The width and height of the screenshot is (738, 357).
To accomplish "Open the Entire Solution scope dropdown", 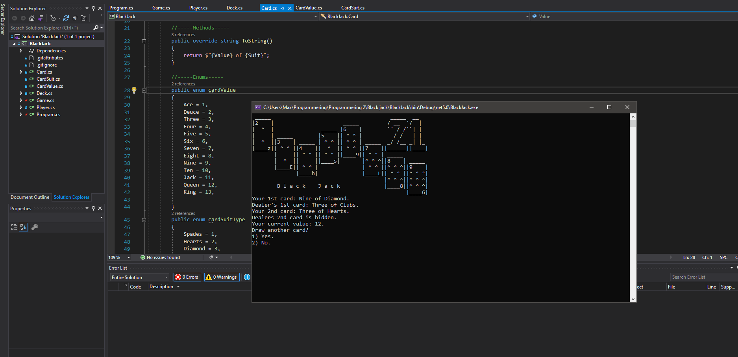I will click(139, 277).
